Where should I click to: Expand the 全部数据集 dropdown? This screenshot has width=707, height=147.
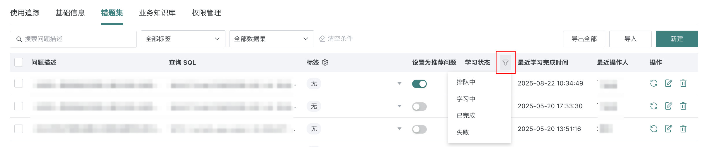point(271,39)
